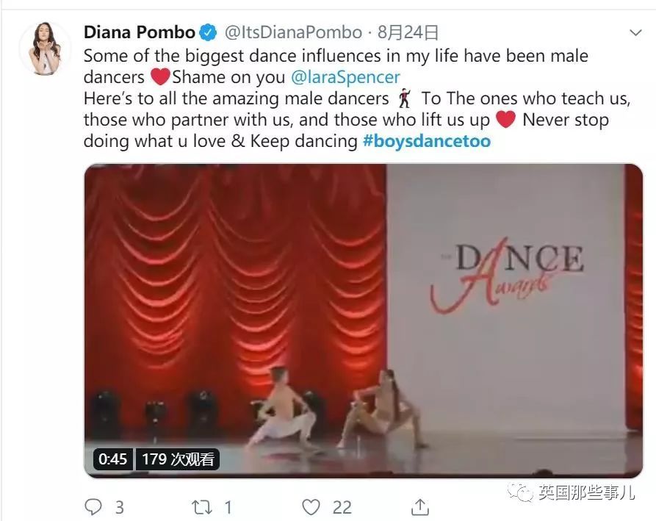Viewport: 656px width, 521px height.
Task: Like the tweet with heart icon
Action: coord(311,507)
